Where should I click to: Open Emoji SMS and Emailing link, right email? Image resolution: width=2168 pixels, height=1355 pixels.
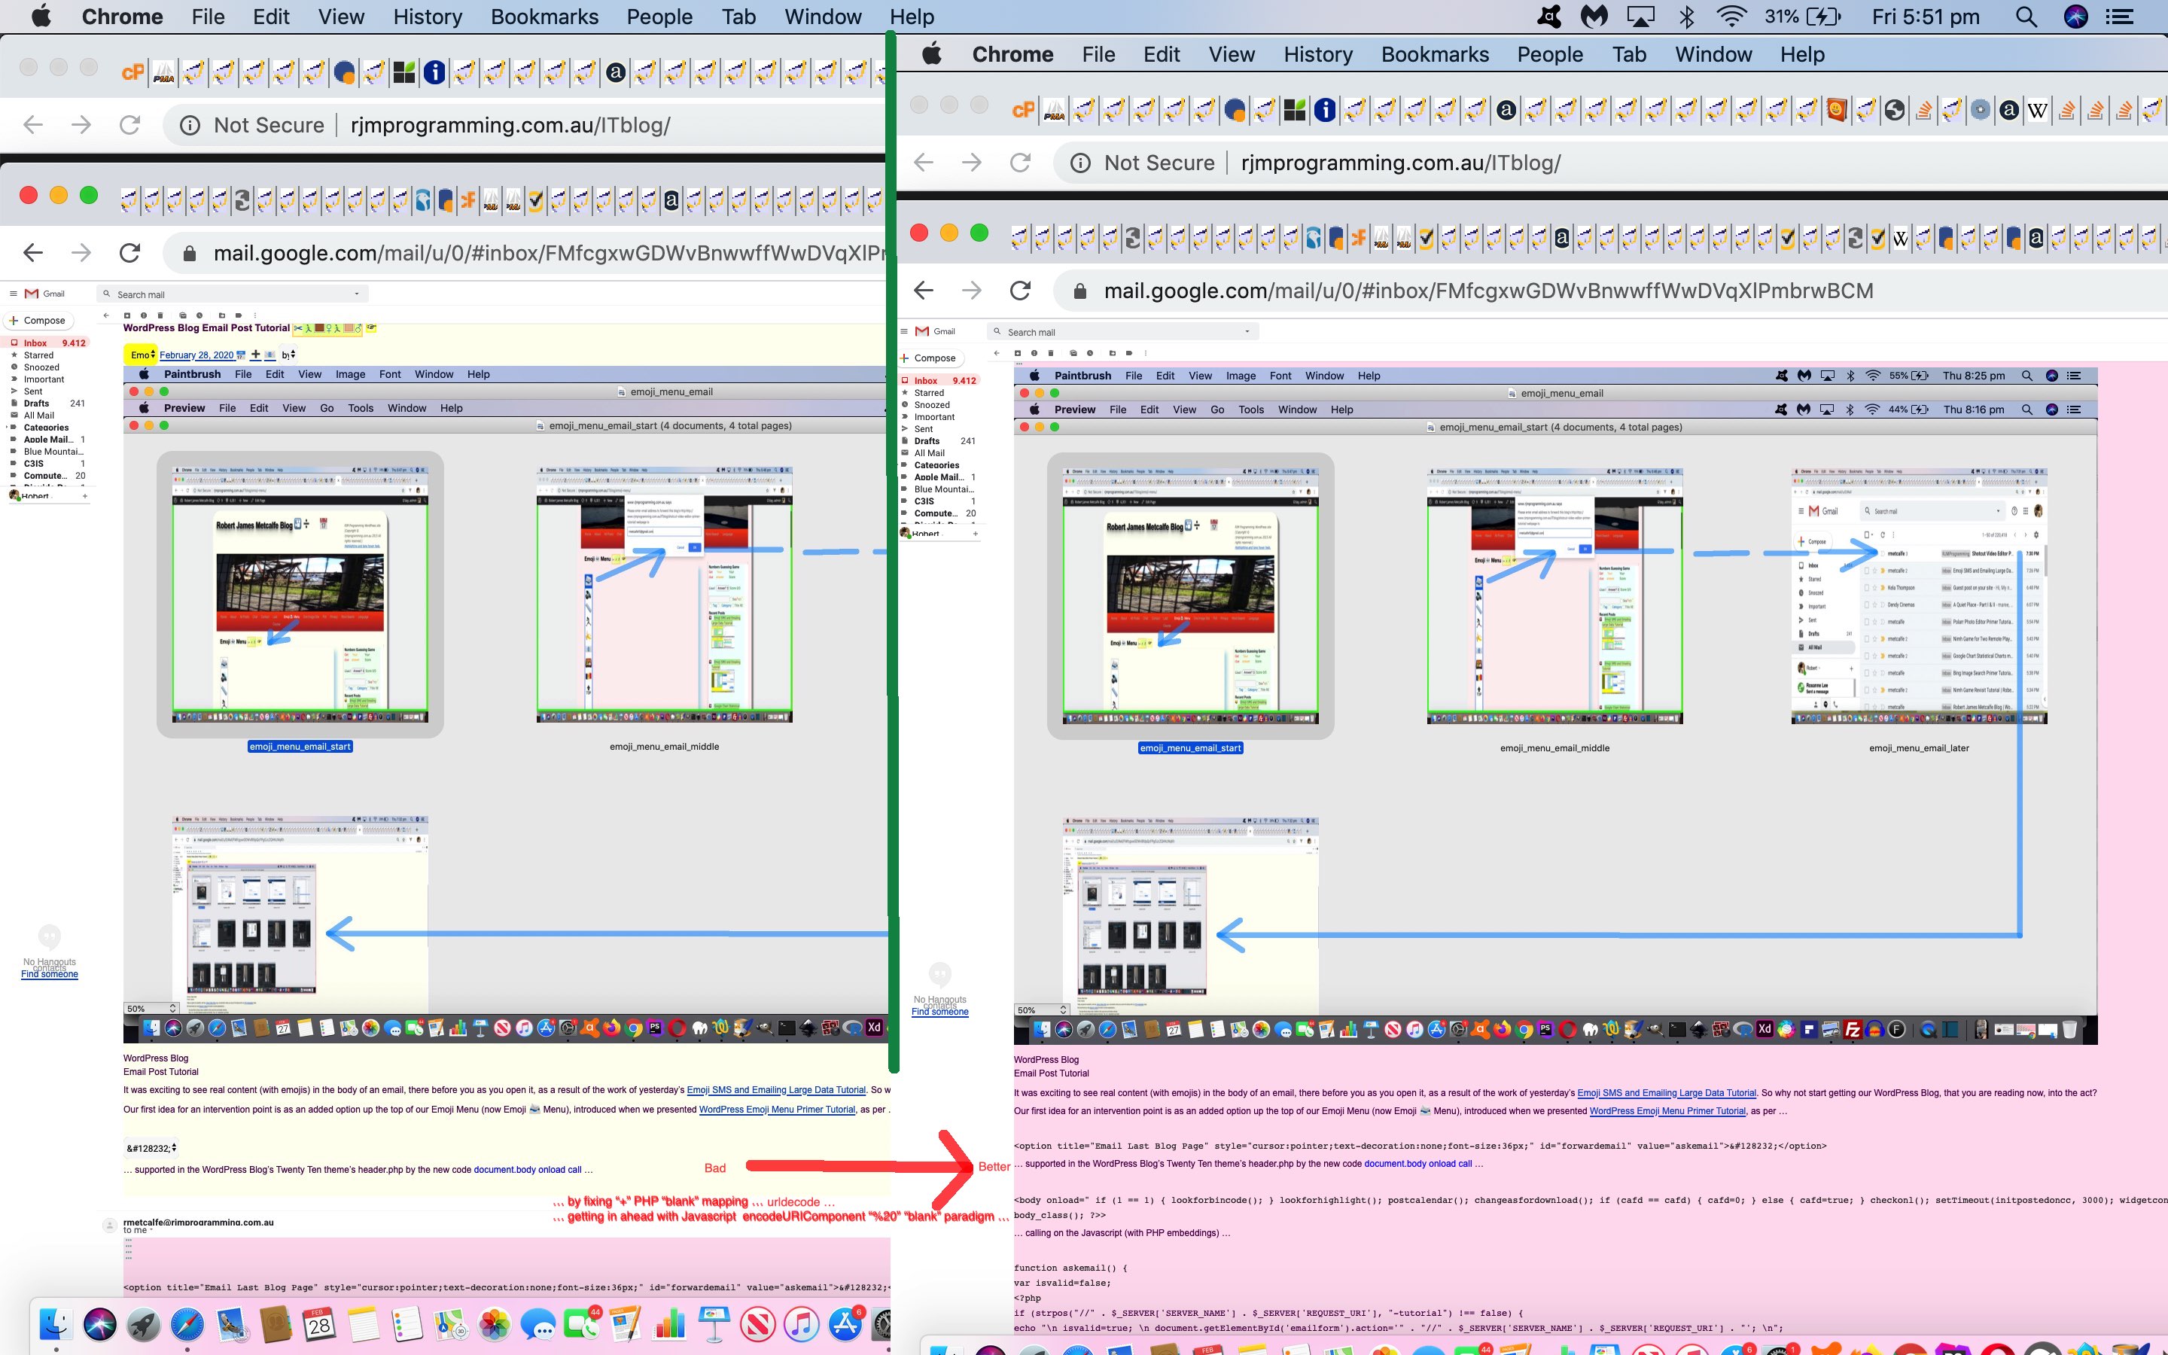click(x=1667, y=1092)
